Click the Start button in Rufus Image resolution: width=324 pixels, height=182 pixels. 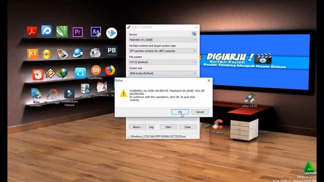click(x=168, y=127)
